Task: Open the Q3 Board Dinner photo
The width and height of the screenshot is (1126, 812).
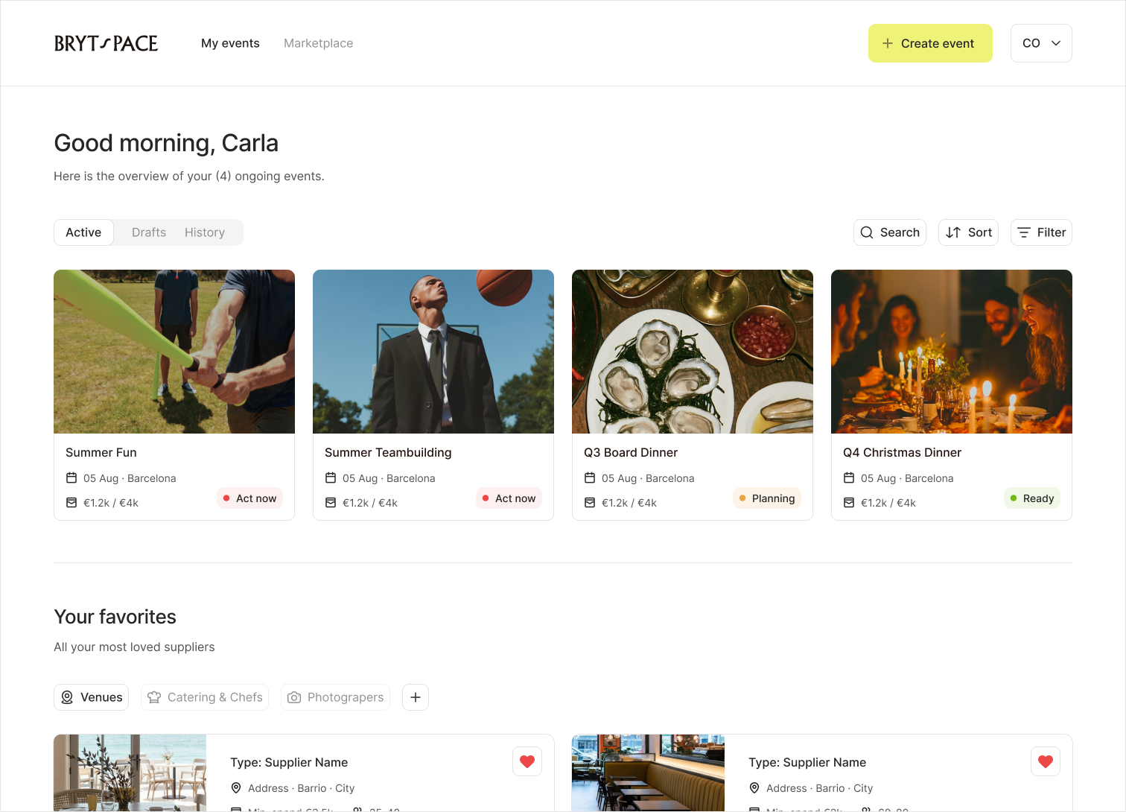Action: point(693,352)
